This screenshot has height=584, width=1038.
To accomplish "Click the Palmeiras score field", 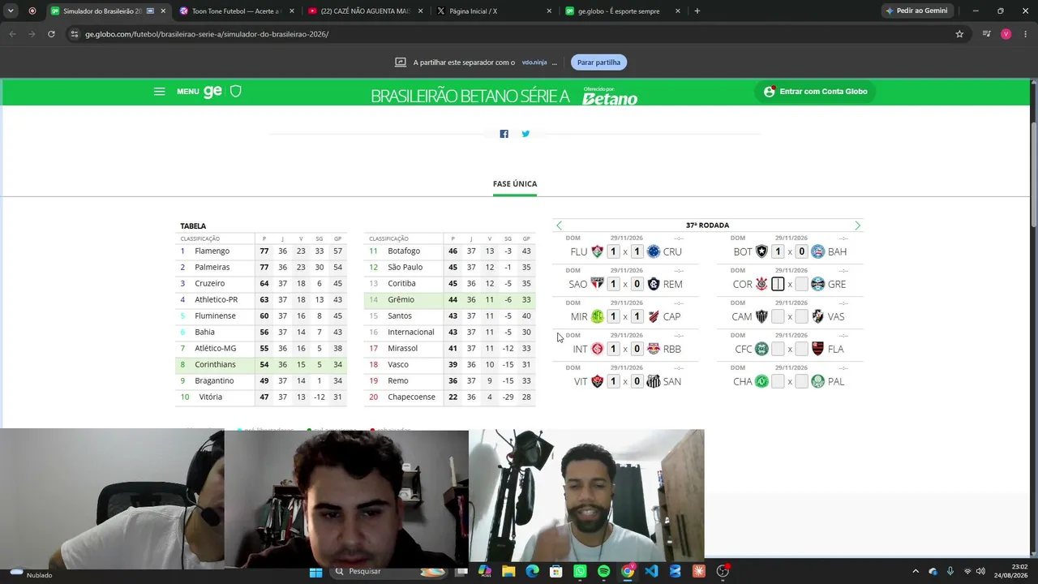I will pos(802,381).
